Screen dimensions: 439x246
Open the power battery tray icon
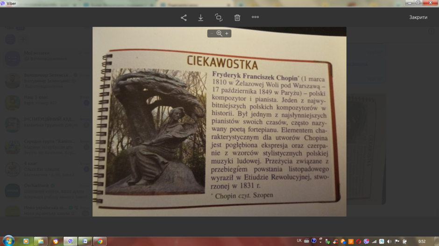404,241
